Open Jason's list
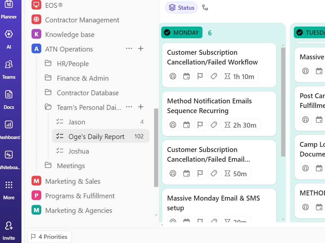This screenshot has width=325, height=243. (77, 122)
